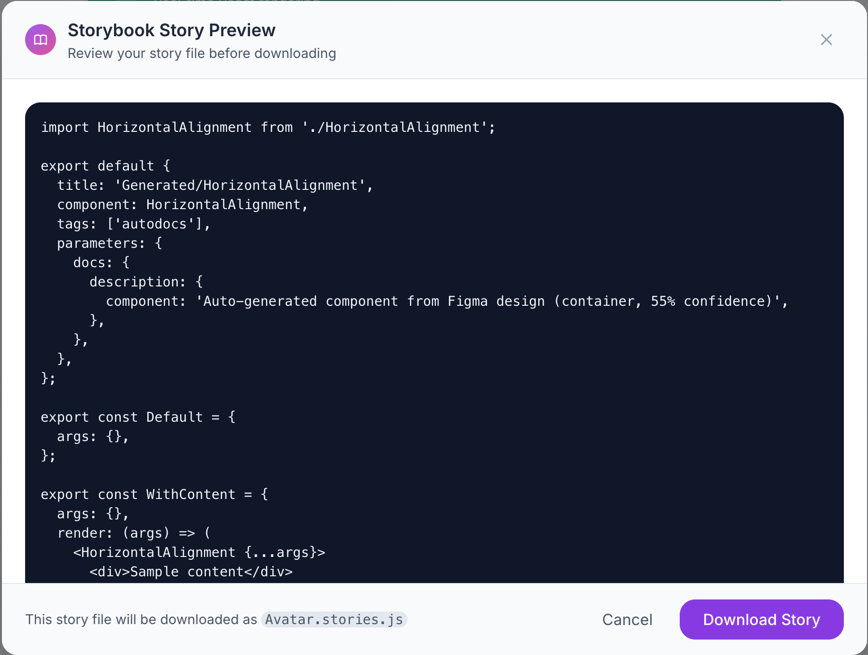Viewport: 868px width, 655px height.
Task: Click the '<div>Sample content</div>' line
Action: [191, 572]
